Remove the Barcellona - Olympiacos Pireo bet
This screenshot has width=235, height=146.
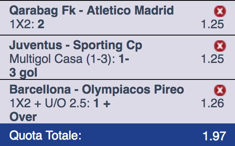point(220,90)
